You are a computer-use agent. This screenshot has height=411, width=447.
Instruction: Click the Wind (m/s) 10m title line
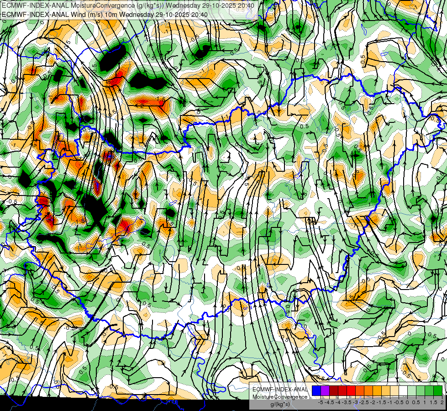point(105,14)
